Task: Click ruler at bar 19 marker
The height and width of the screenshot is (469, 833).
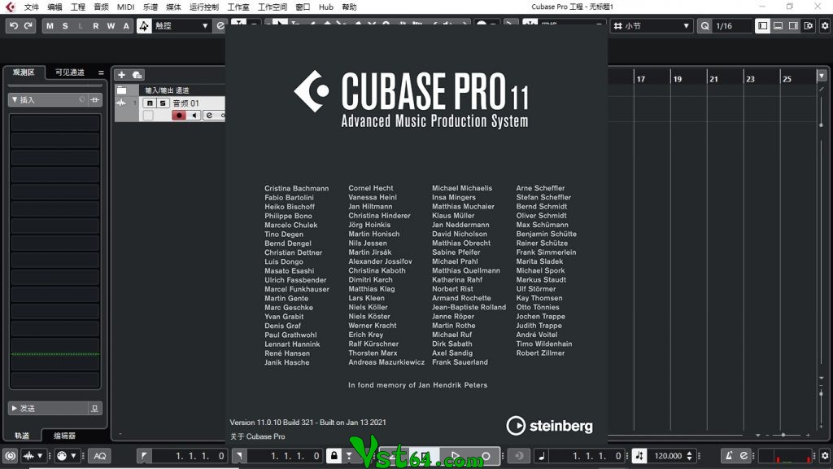Action: [677, 79]
